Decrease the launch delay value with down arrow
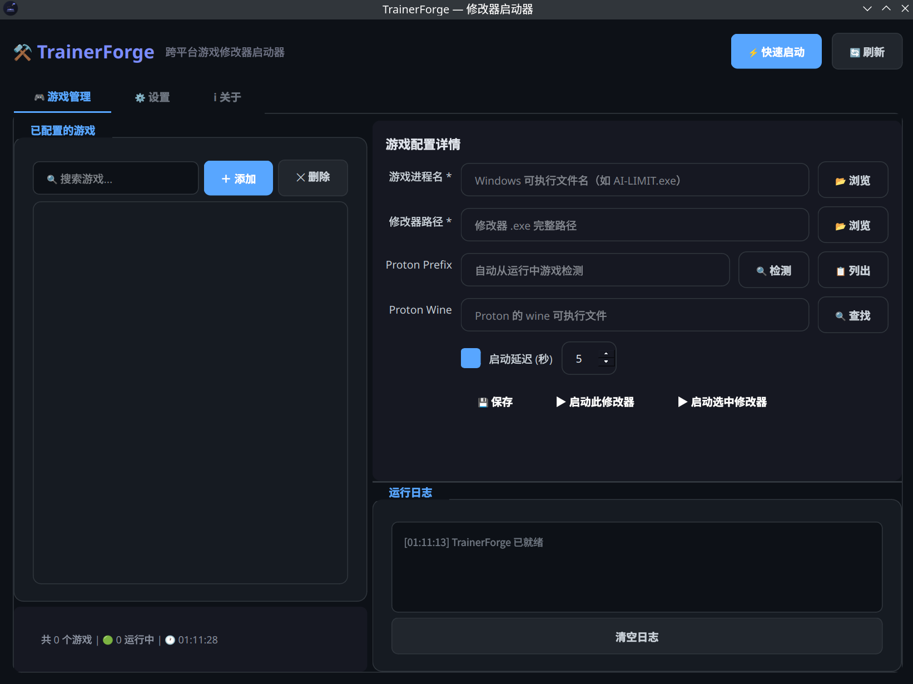This screenshot has height=684, width=913. (606, 363)
